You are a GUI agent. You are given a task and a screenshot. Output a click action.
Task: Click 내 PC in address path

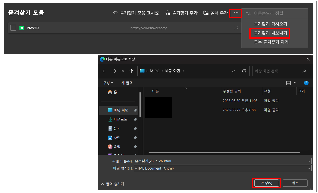[155, 71]
